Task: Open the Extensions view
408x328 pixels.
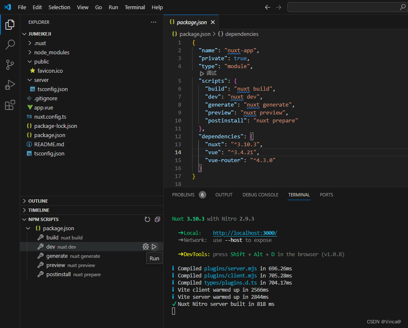Action: (x=10, y=105)
